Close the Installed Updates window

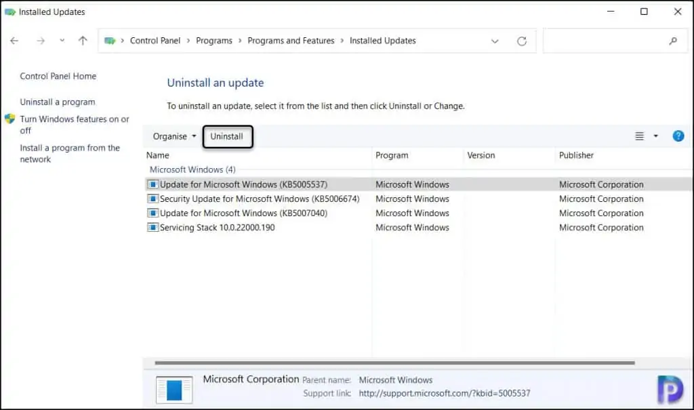[x=678, y=12]
